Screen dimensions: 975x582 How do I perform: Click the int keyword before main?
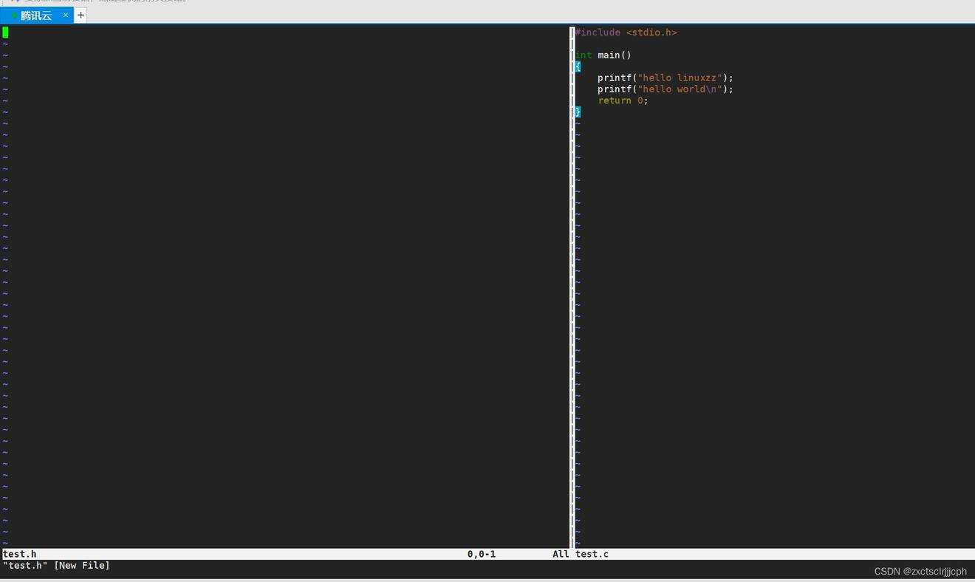coord(584,55)
